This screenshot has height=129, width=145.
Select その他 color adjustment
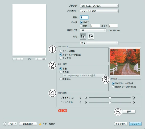pos(61,72)
